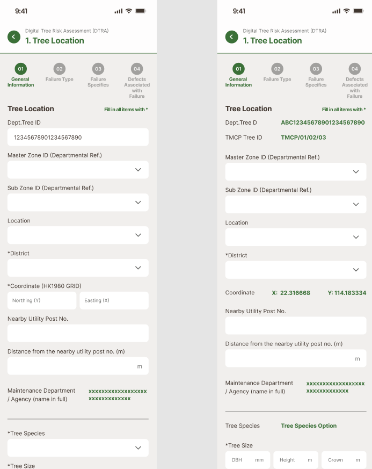Focus the Dept.Tree ID text field
This screenshot has width=372, height=469.
click(78, 137)
